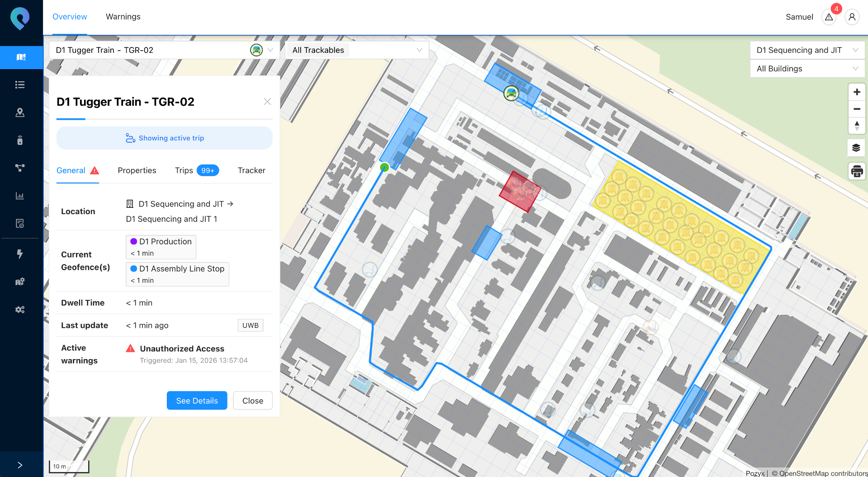
Task: Expand the sidebar with the arrow
Action: point(20,465)
